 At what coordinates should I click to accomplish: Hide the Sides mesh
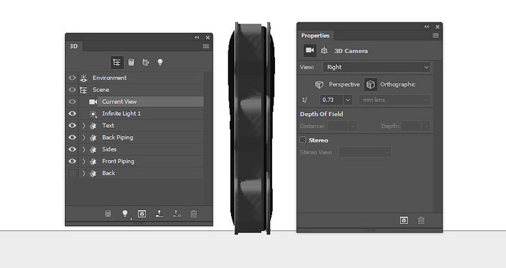[73, 149]
